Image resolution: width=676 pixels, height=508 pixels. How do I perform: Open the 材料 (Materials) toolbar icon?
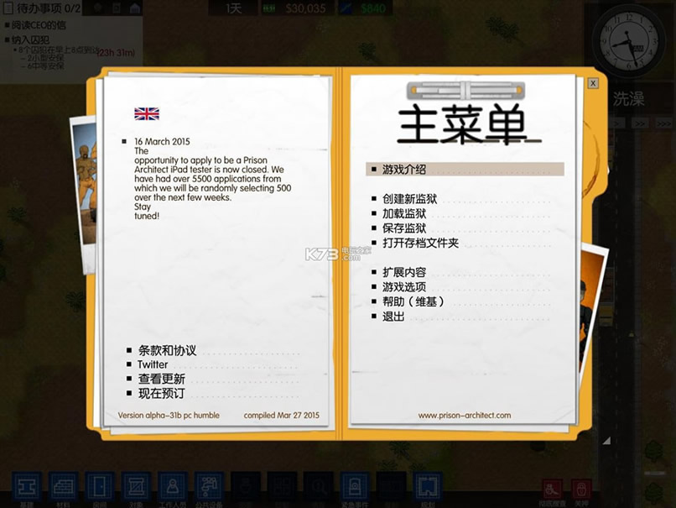tap(64, 487)
